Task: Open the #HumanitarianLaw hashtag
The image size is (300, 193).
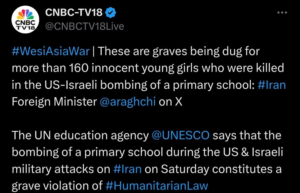Action: (157, 186)
